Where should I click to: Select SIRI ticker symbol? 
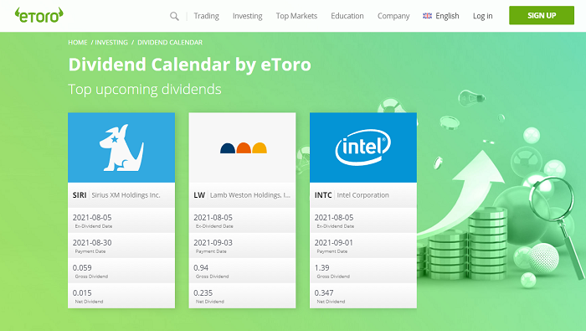click(80, 195)
